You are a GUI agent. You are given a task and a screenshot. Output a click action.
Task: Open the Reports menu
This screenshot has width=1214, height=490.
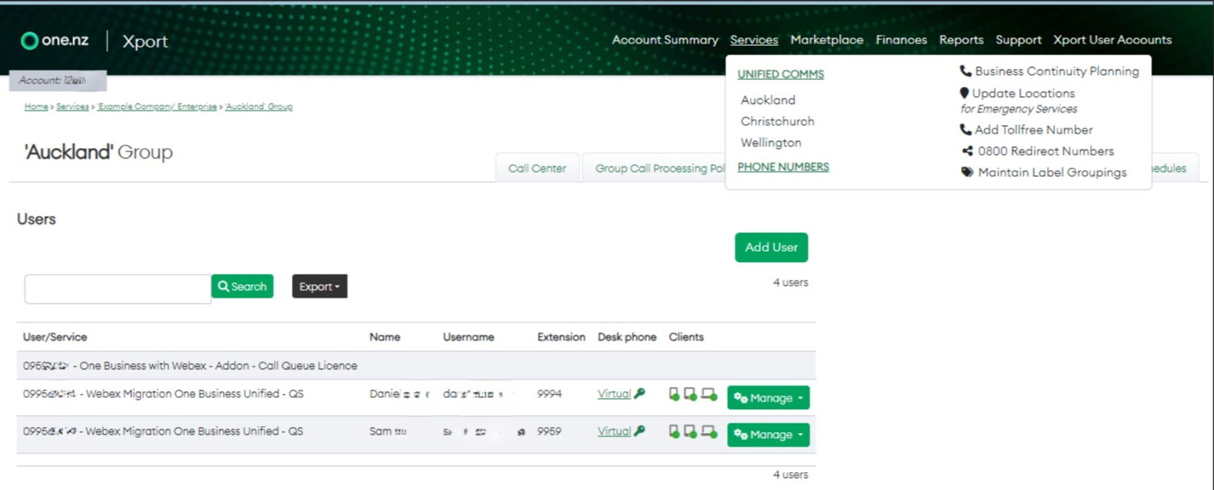(x=961, y=40)
